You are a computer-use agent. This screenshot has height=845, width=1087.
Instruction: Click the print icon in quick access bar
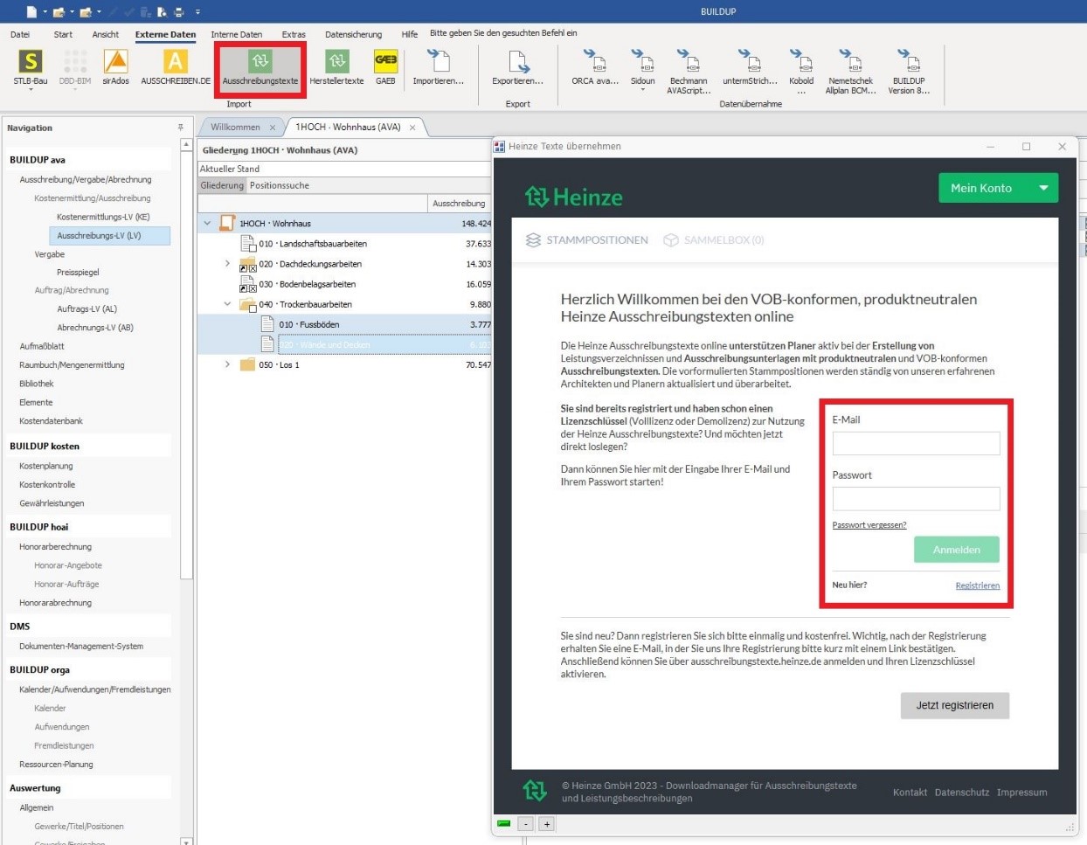coord(179,11)
